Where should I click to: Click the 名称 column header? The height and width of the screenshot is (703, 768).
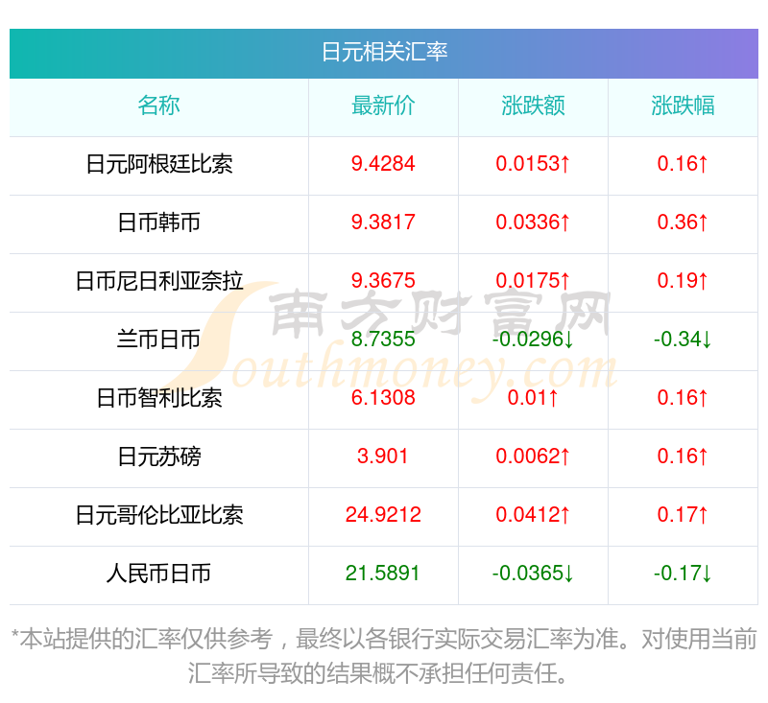[158, 105]
